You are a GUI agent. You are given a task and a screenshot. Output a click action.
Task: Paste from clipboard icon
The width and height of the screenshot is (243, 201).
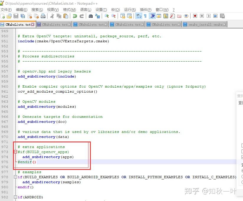[66, 16]
